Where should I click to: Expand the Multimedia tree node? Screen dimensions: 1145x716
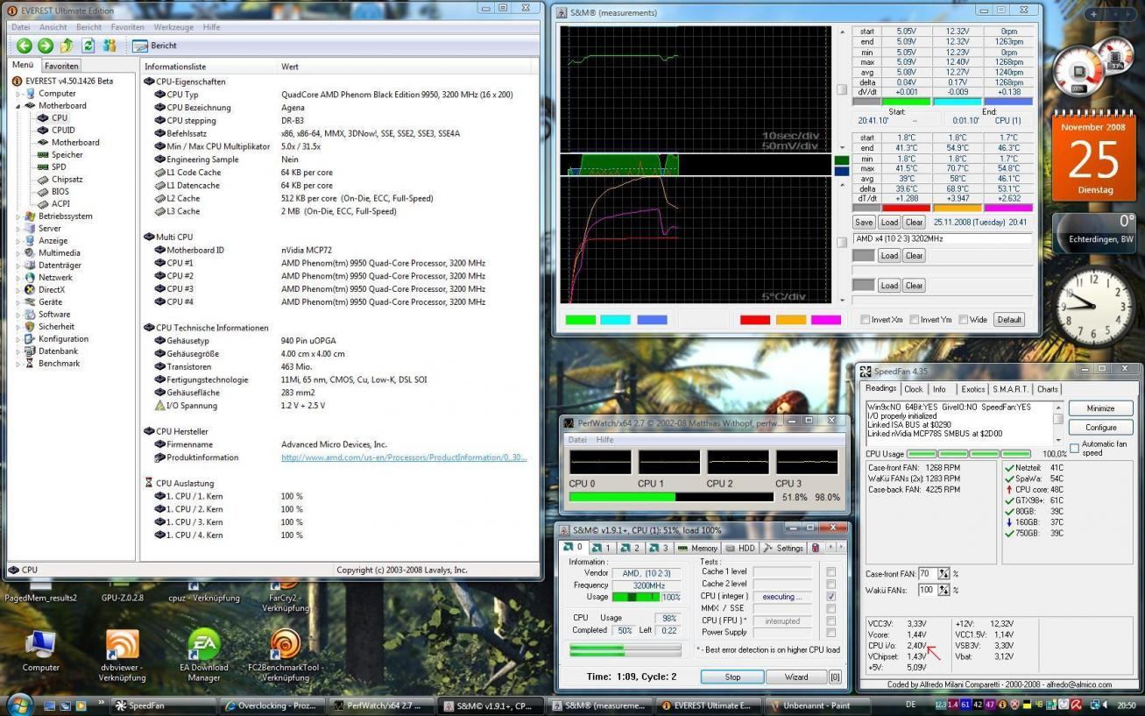(x=18, y=252)
